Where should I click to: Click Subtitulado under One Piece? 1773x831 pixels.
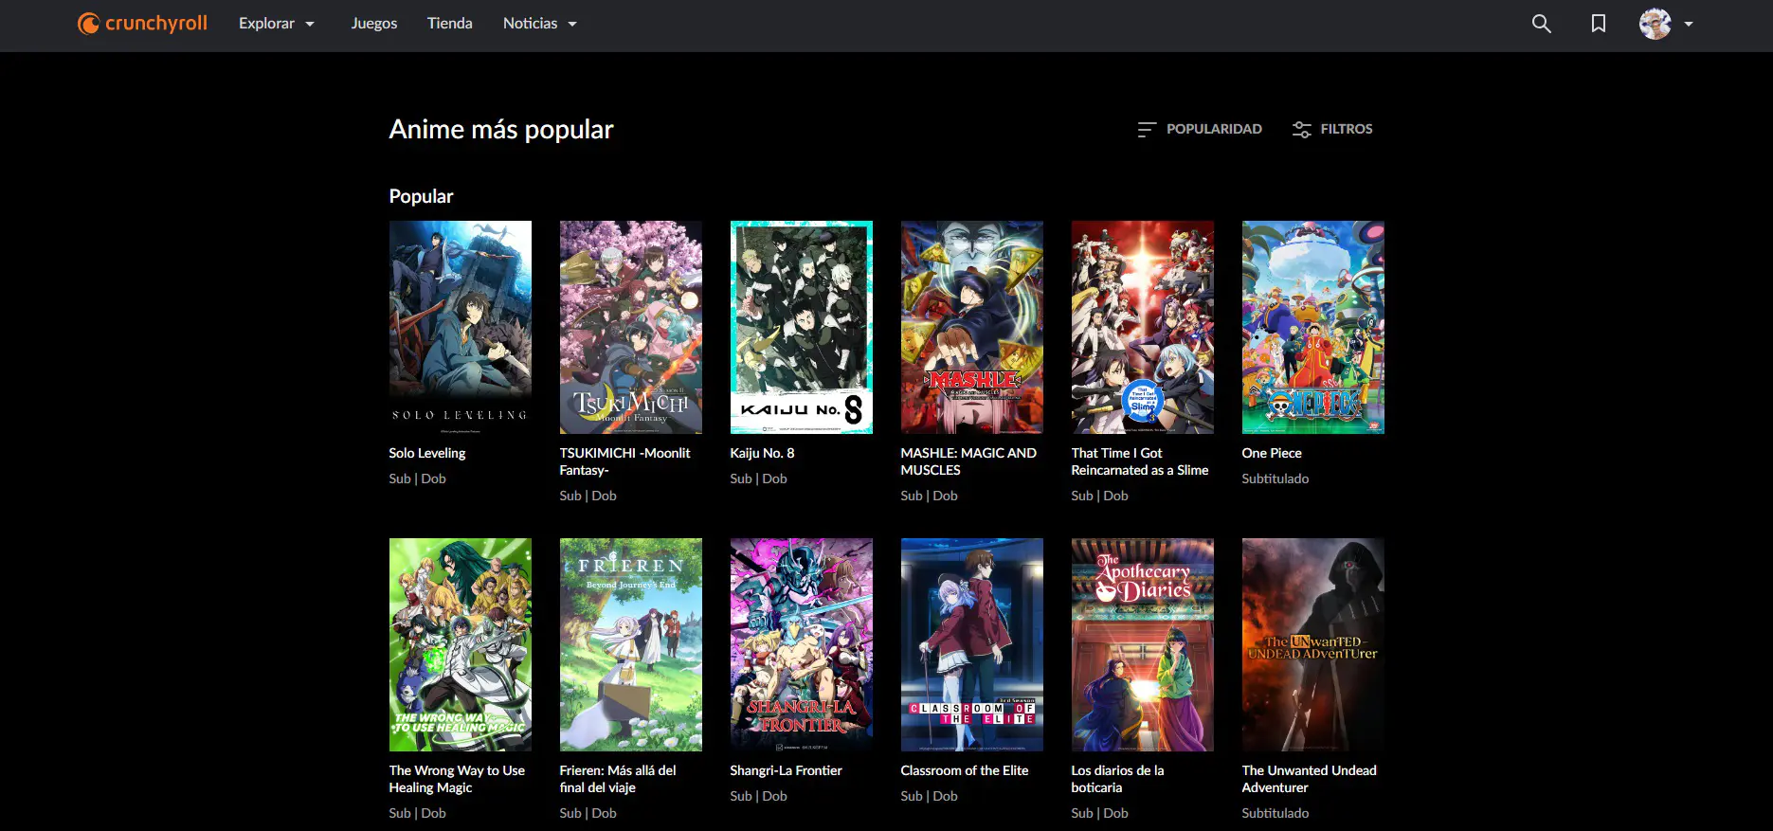point(1275,479)
